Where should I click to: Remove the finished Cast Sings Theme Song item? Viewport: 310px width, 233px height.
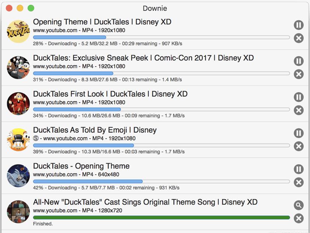click(x=299, y=218)
